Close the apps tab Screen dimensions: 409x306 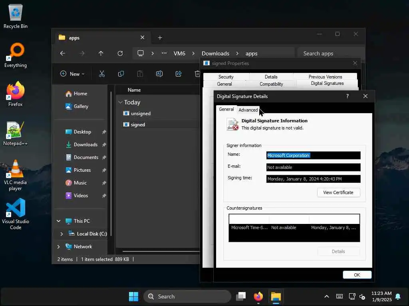(143, 37)
